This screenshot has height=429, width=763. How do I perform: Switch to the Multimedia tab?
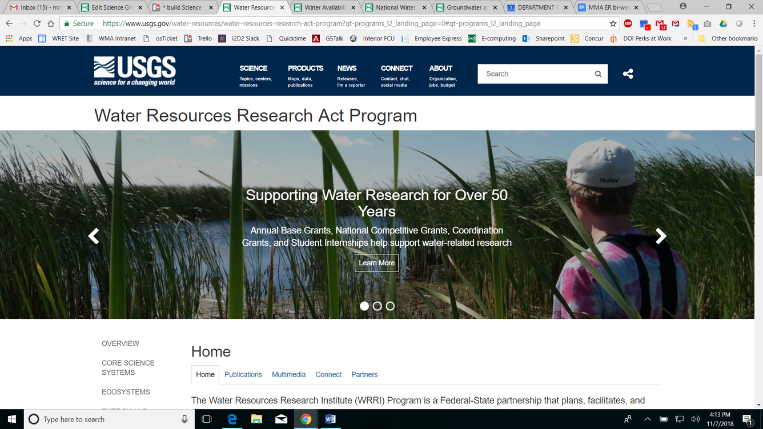pos(288,375)
